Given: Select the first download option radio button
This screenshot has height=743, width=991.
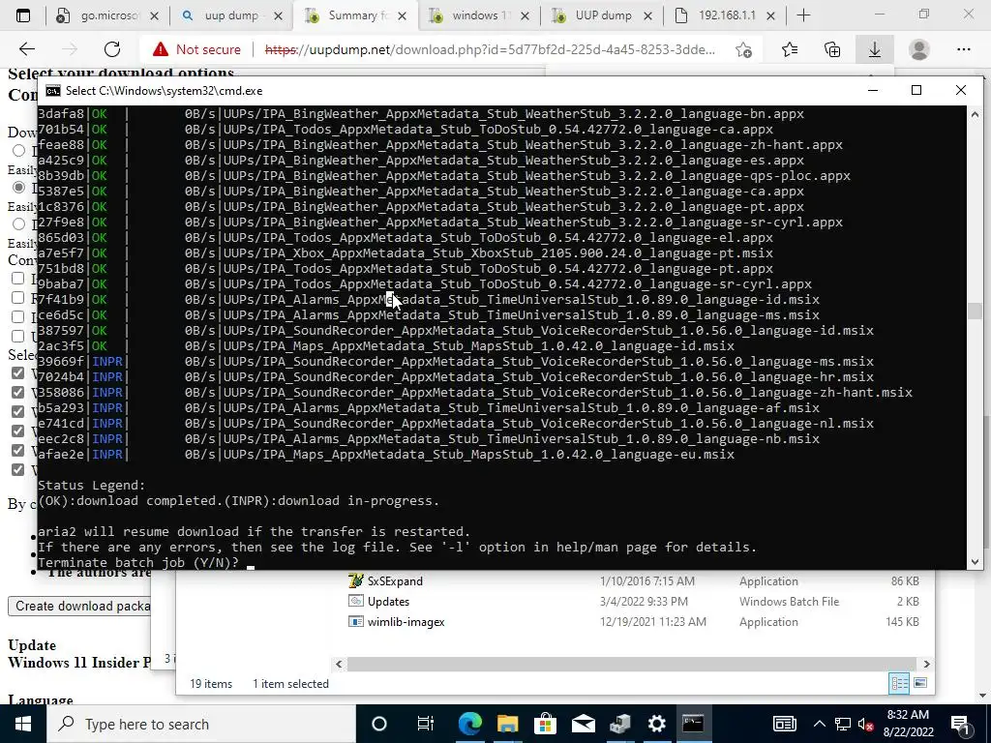Looking at the screenshot, I should (19, 150).
